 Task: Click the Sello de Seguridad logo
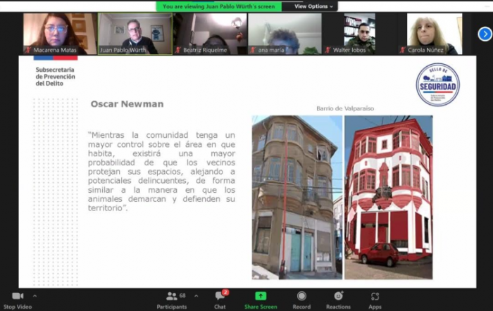point(437,84)
